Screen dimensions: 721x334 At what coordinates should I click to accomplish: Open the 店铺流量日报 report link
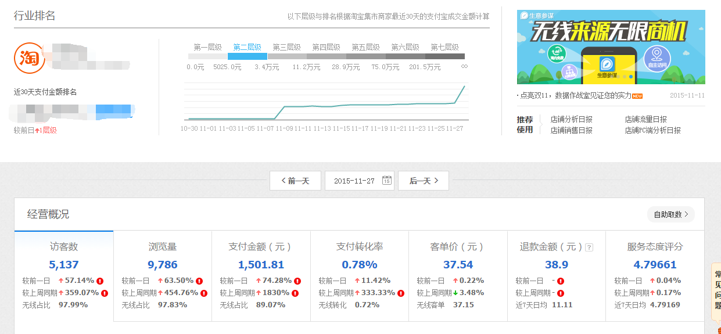[645, 120]
